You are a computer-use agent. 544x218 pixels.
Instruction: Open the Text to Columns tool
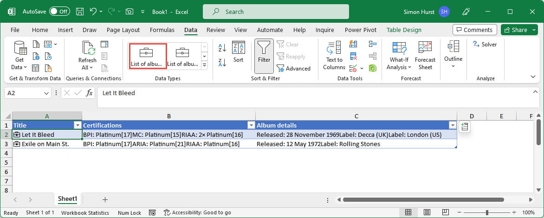334,55
